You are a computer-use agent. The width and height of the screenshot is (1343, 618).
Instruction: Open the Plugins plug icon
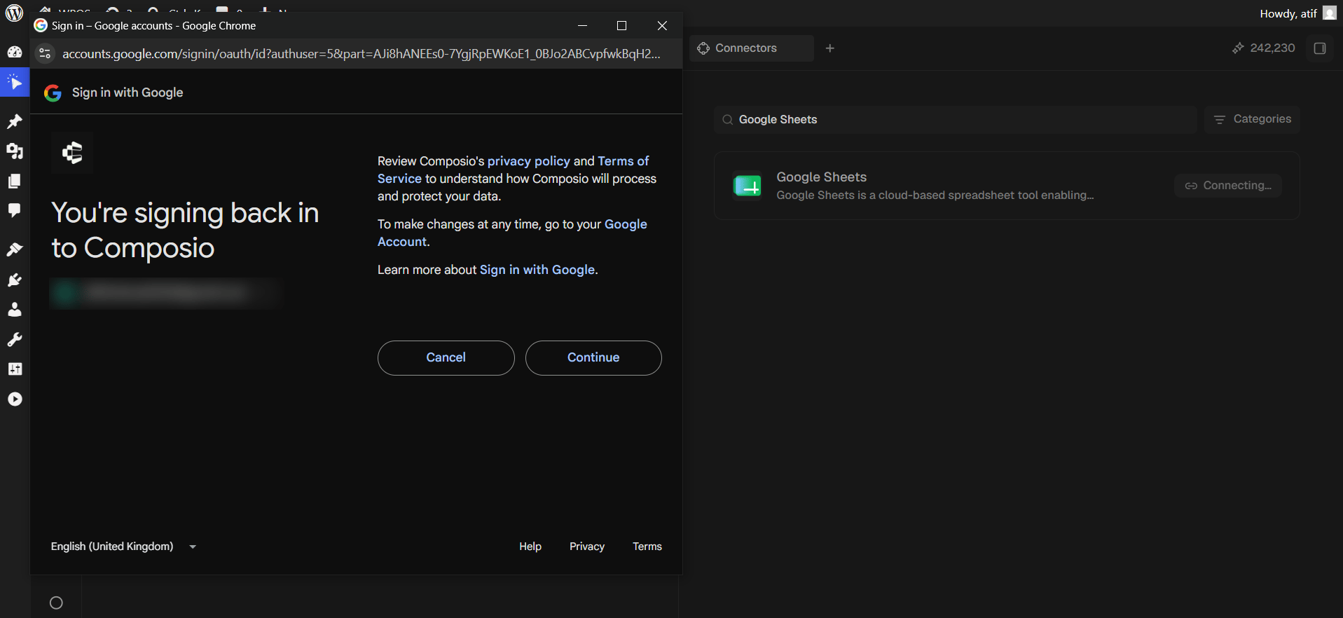(15, 280)
